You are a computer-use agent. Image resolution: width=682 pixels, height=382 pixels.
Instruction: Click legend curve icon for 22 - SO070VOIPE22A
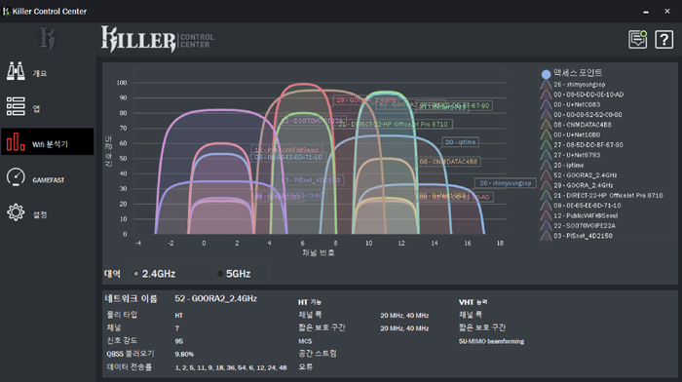pos(546,225)
